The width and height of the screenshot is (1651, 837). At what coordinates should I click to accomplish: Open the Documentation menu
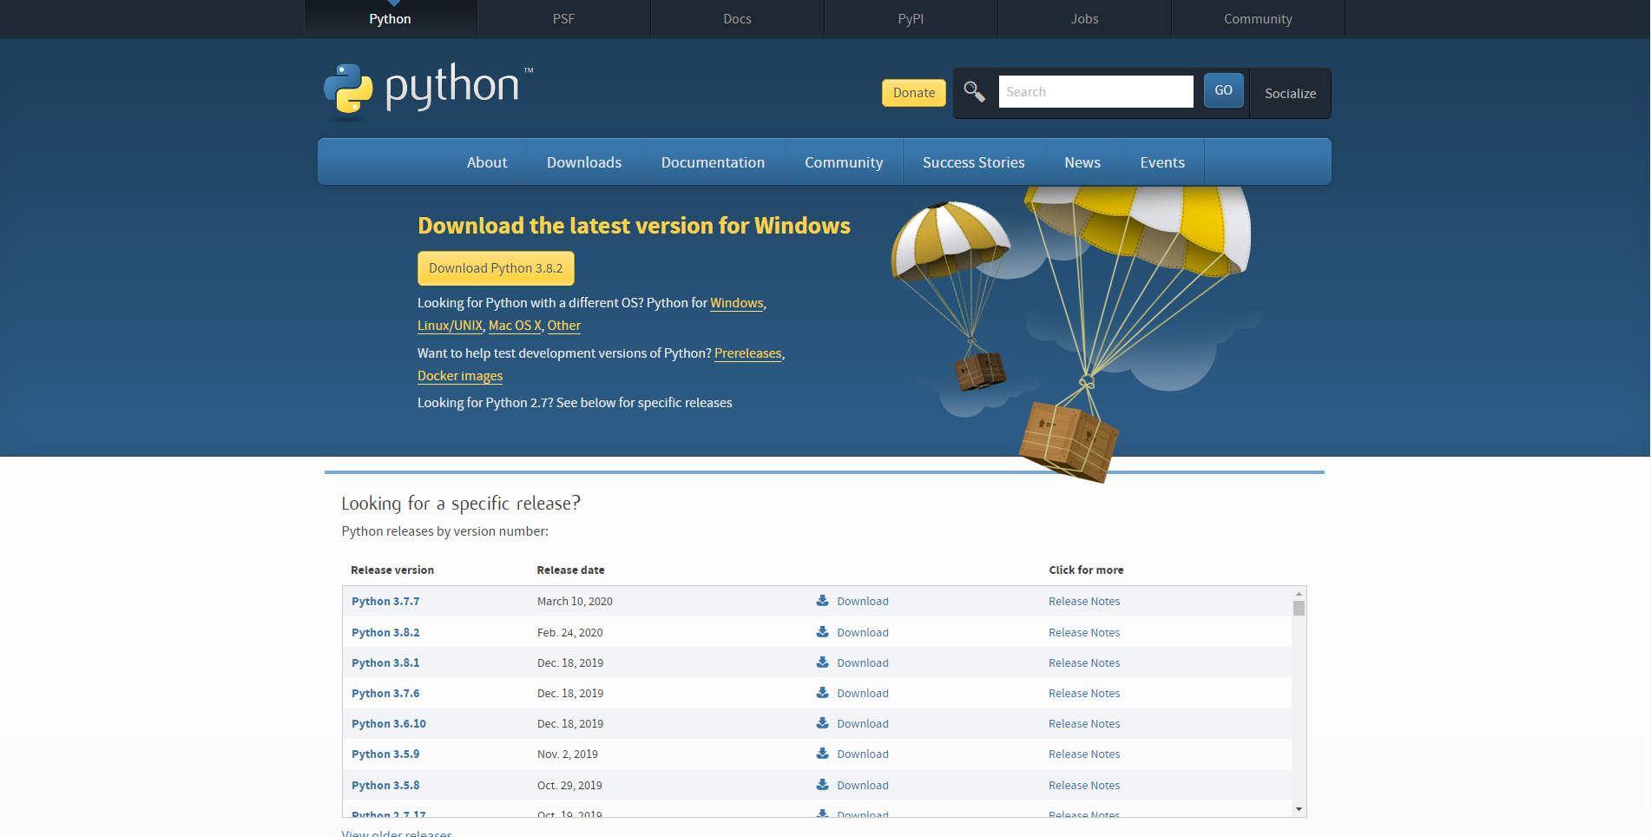point(714,162)
